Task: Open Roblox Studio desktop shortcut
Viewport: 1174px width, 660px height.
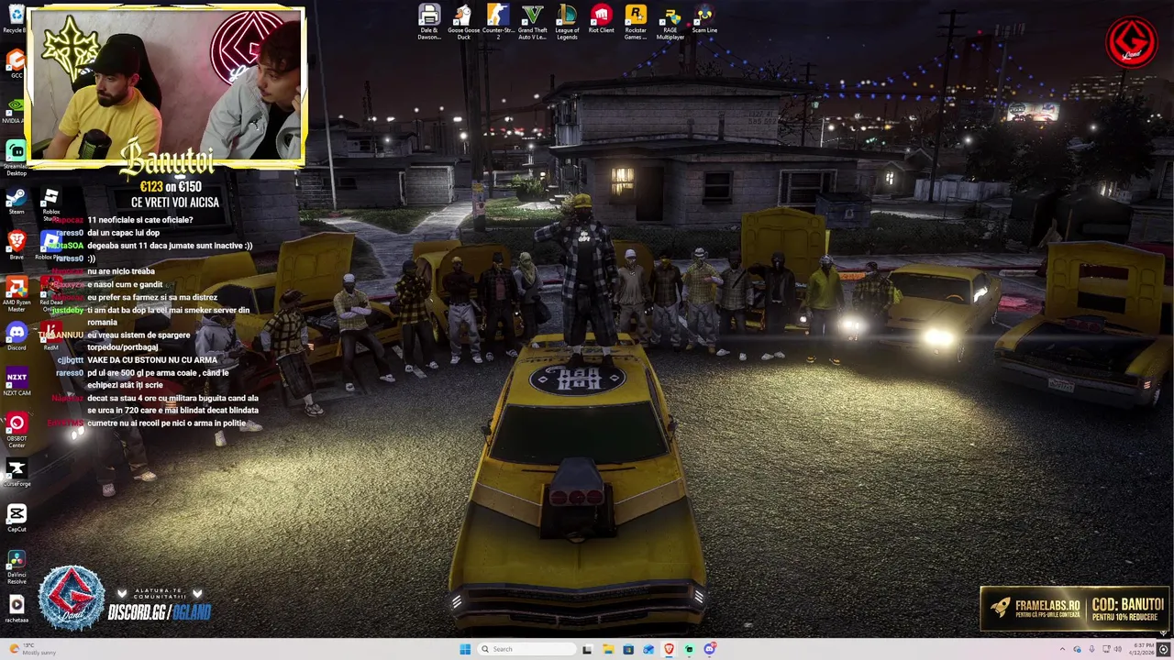Action: (x=50, y=205)
